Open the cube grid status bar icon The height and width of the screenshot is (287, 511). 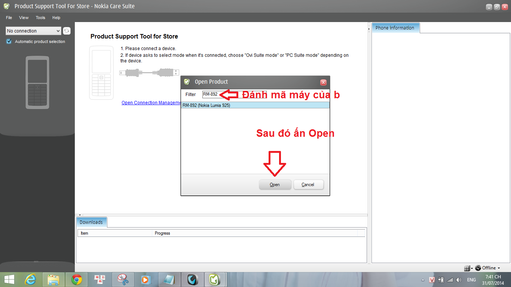pyautogui.click(x=467, y=268)
